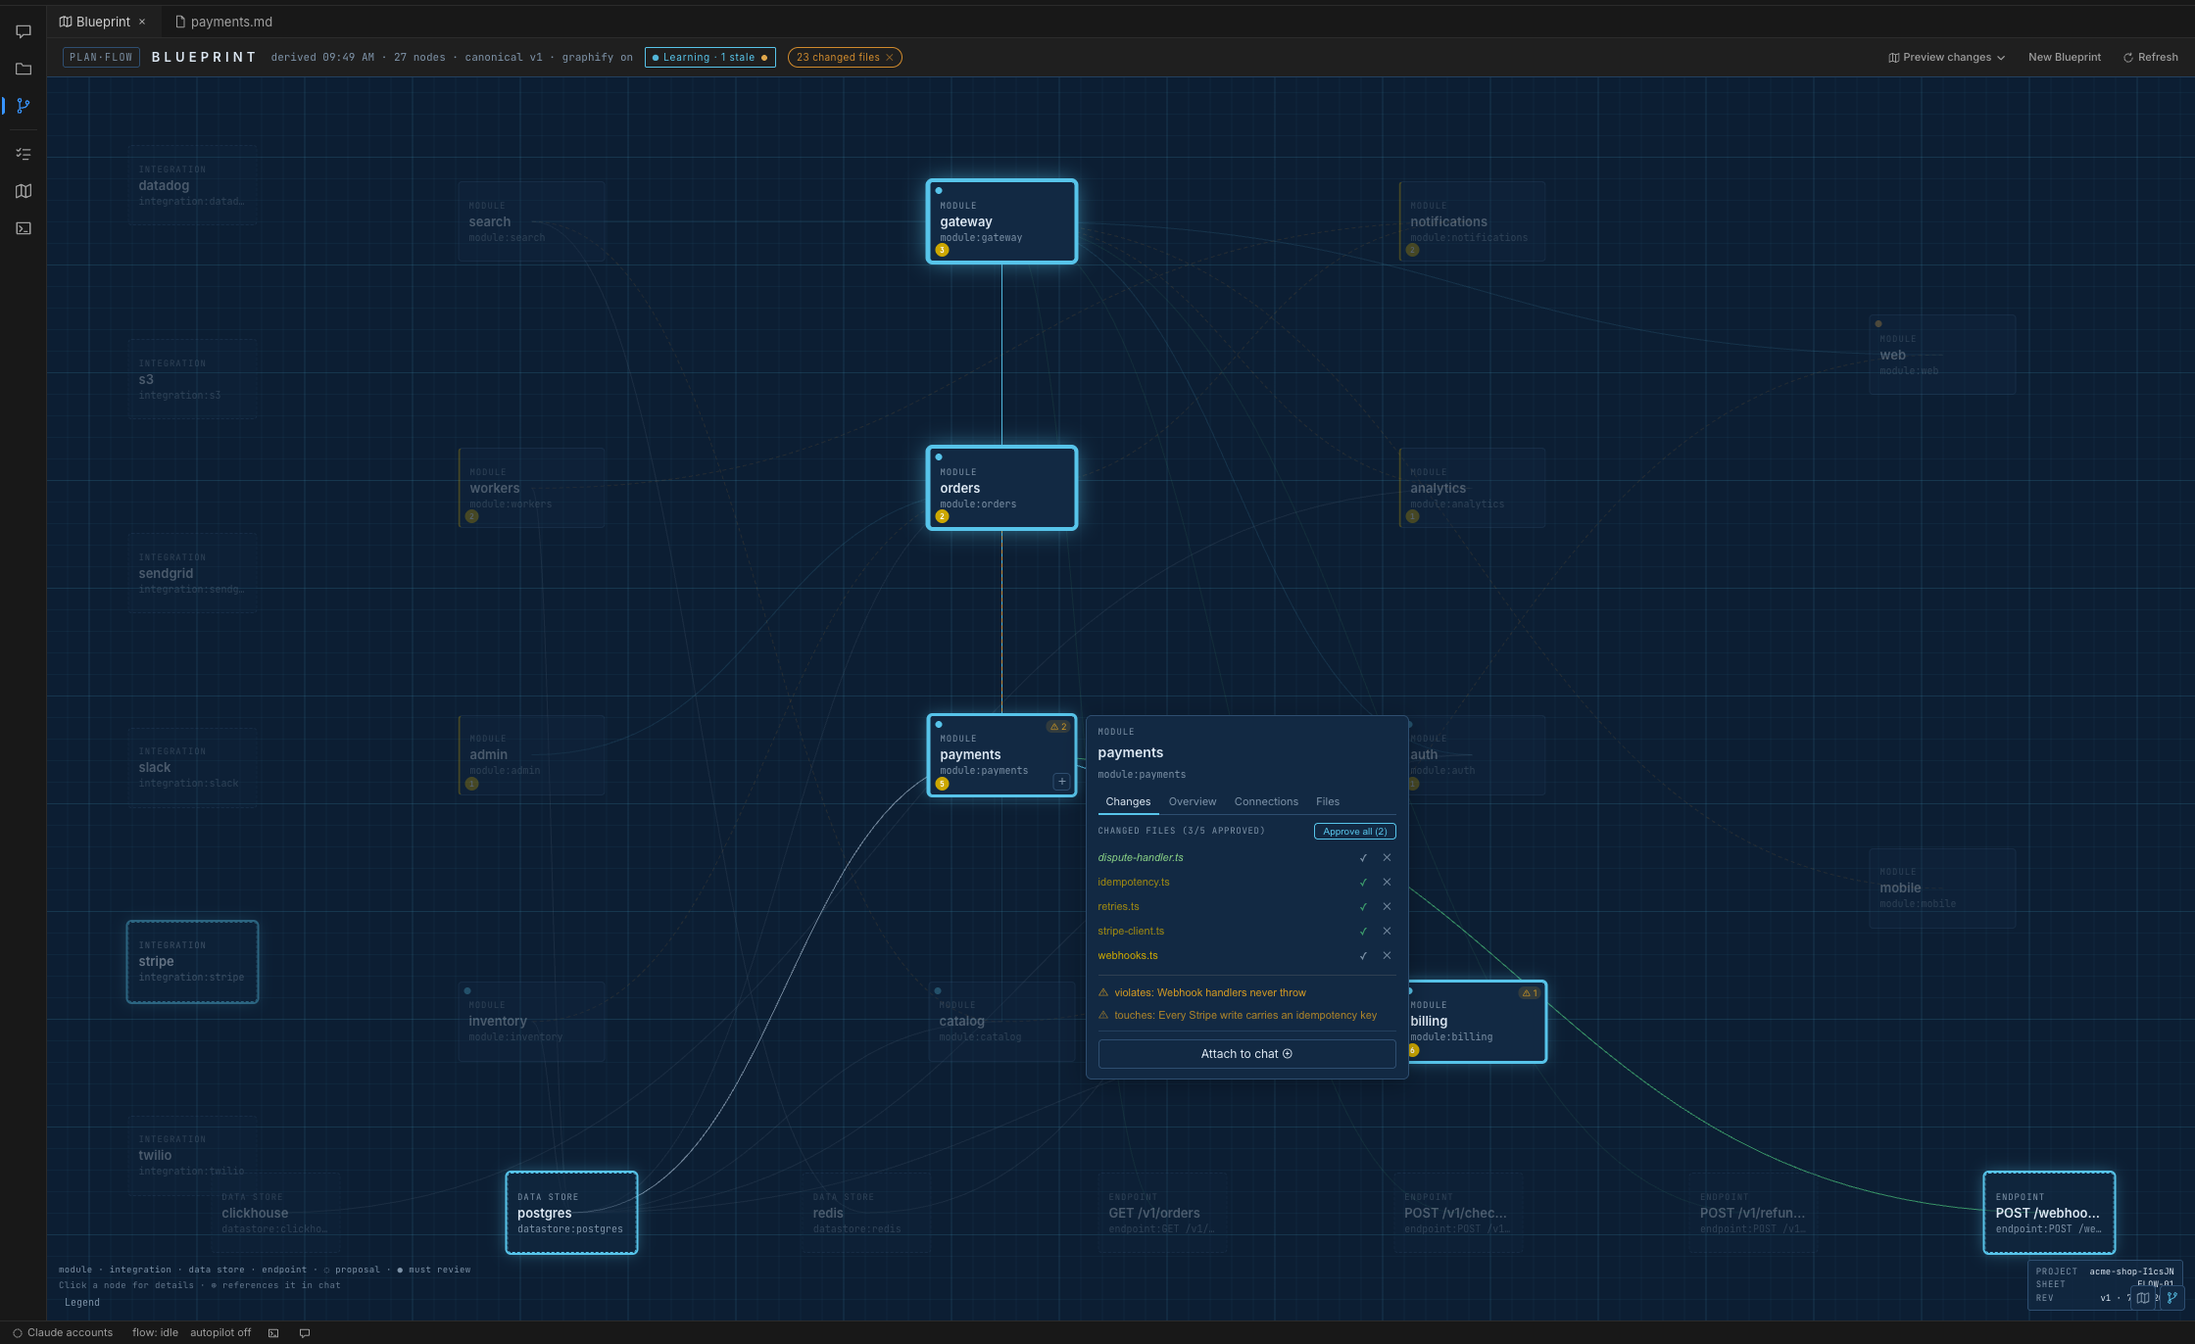This screenshot has width=2195, height=1344.
Task: Open the task checklist icon in the sidebar
Action: (24, 154)
